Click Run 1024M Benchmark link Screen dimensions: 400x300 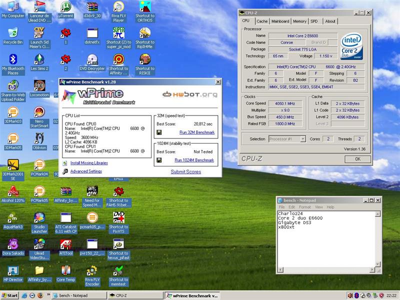pos(194,160)
